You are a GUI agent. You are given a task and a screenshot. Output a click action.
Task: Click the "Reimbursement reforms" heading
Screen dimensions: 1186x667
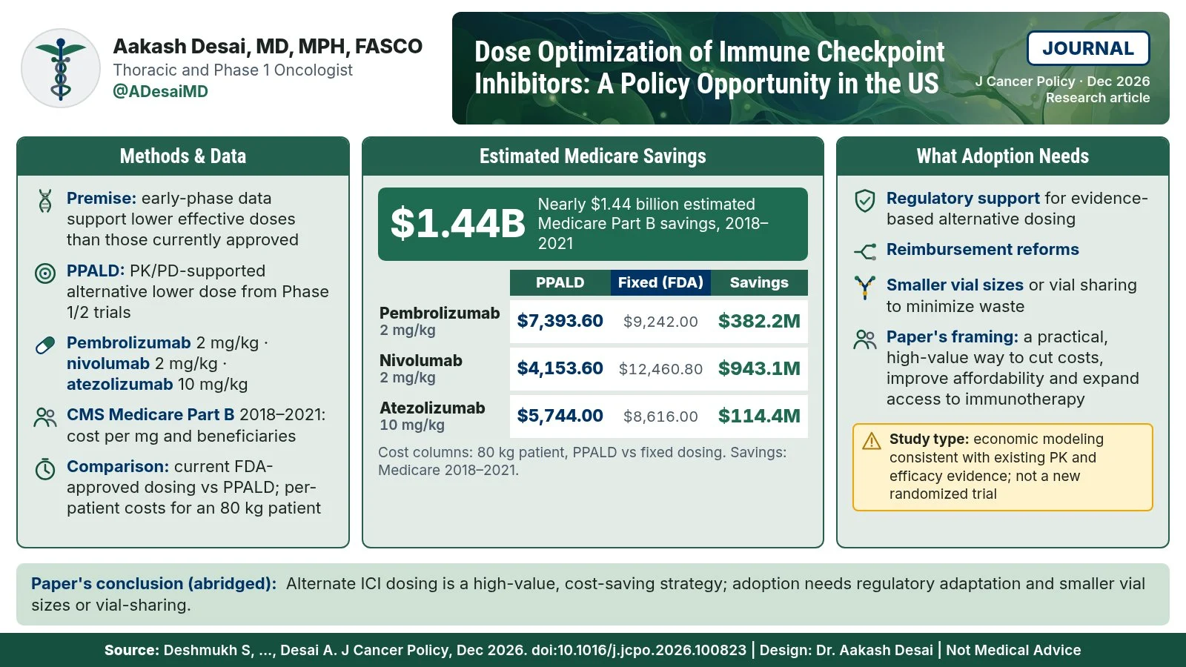tap(983, 249)
